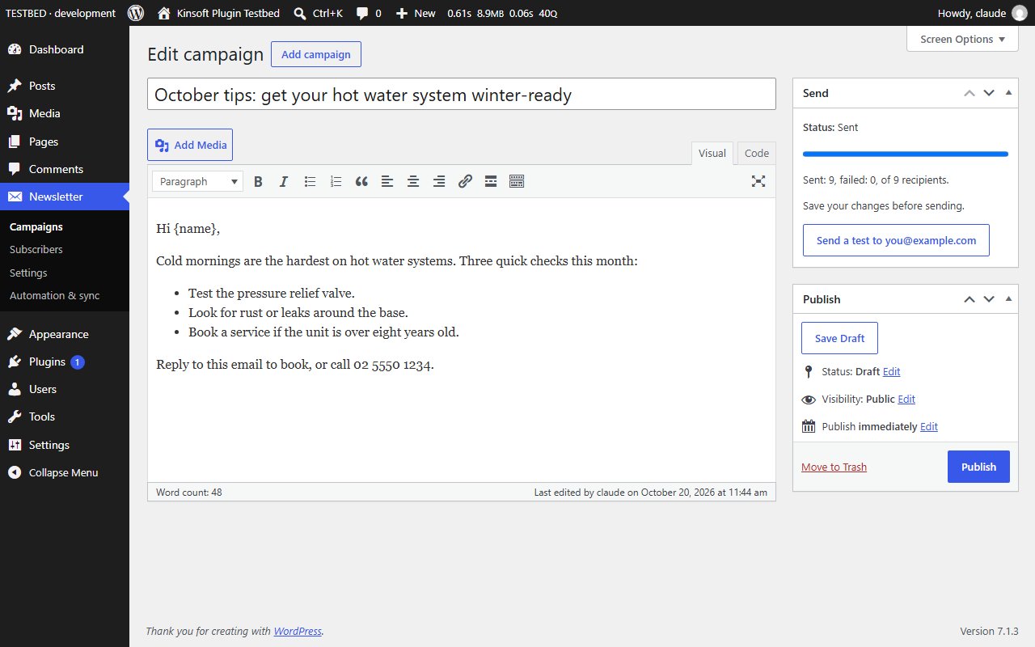Open Ctrl+K search in admin bar

[x=318, y=13]
